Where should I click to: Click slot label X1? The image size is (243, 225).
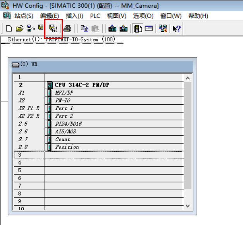tap(22, 93)
